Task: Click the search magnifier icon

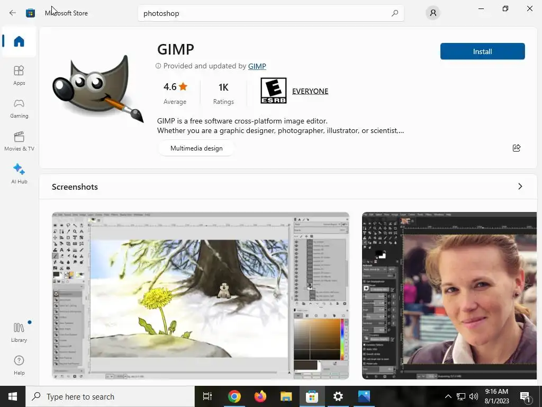Action: [395, 13]
